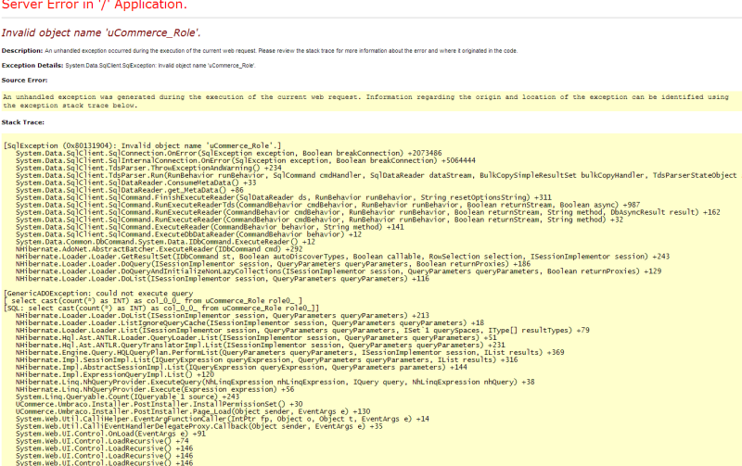Click the 'HQLQueryPlan.PerformList' stack line
The height and width of the screenshot is (466, 742).
[x=289, y=353]
